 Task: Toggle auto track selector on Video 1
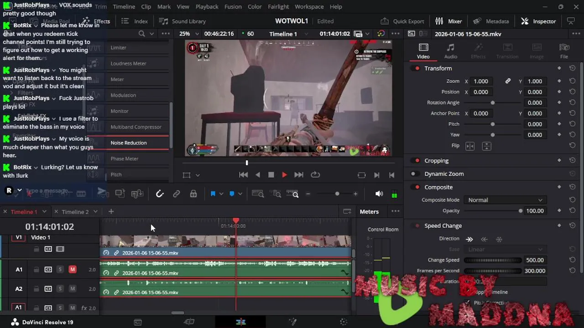48,249
